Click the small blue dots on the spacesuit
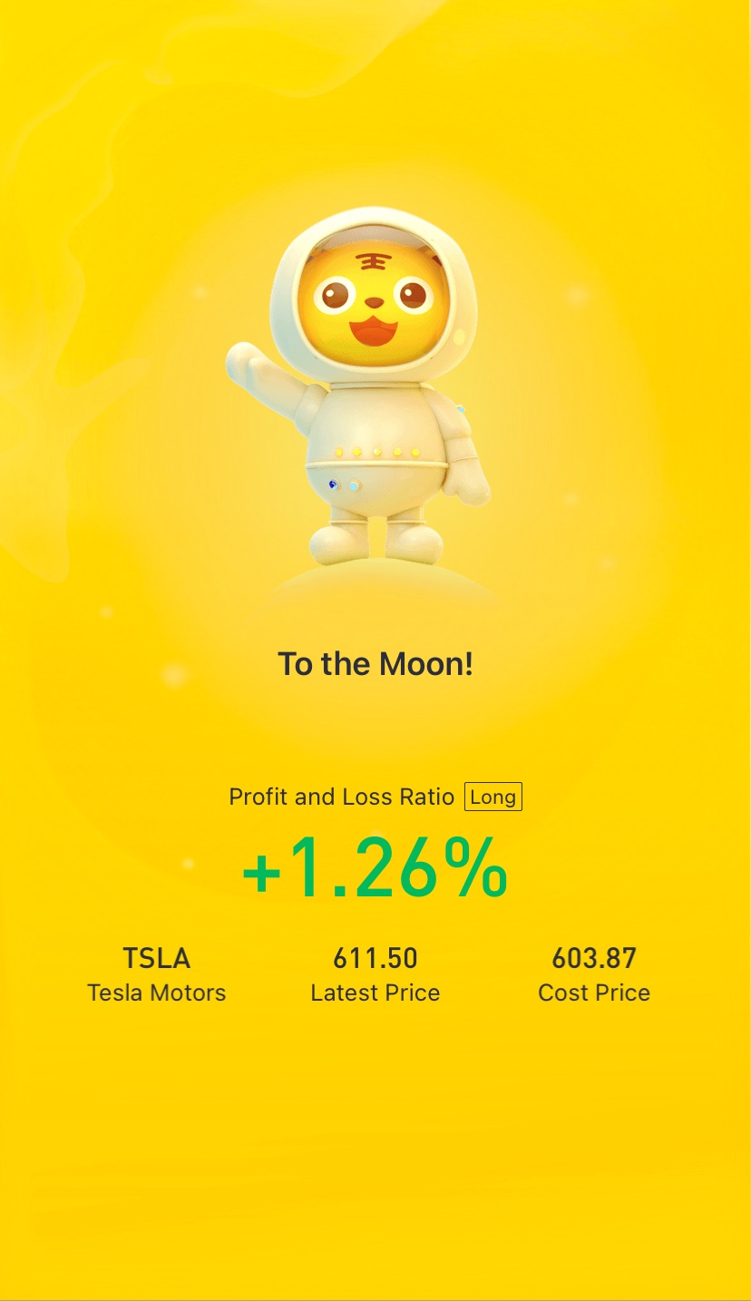Screen dimensions: 751x1301 tap(344, 485)
